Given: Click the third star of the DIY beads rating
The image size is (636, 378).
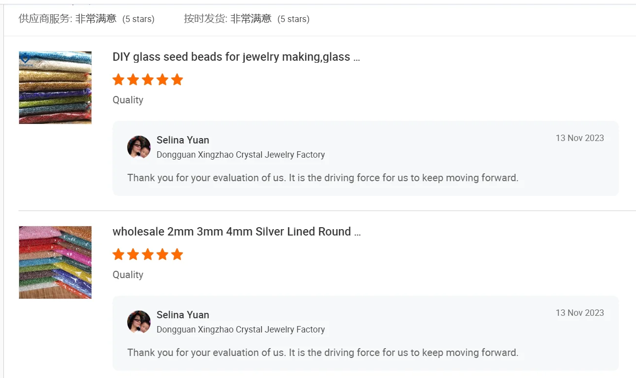Looking at the screenshot, I should tap(148, 80).
